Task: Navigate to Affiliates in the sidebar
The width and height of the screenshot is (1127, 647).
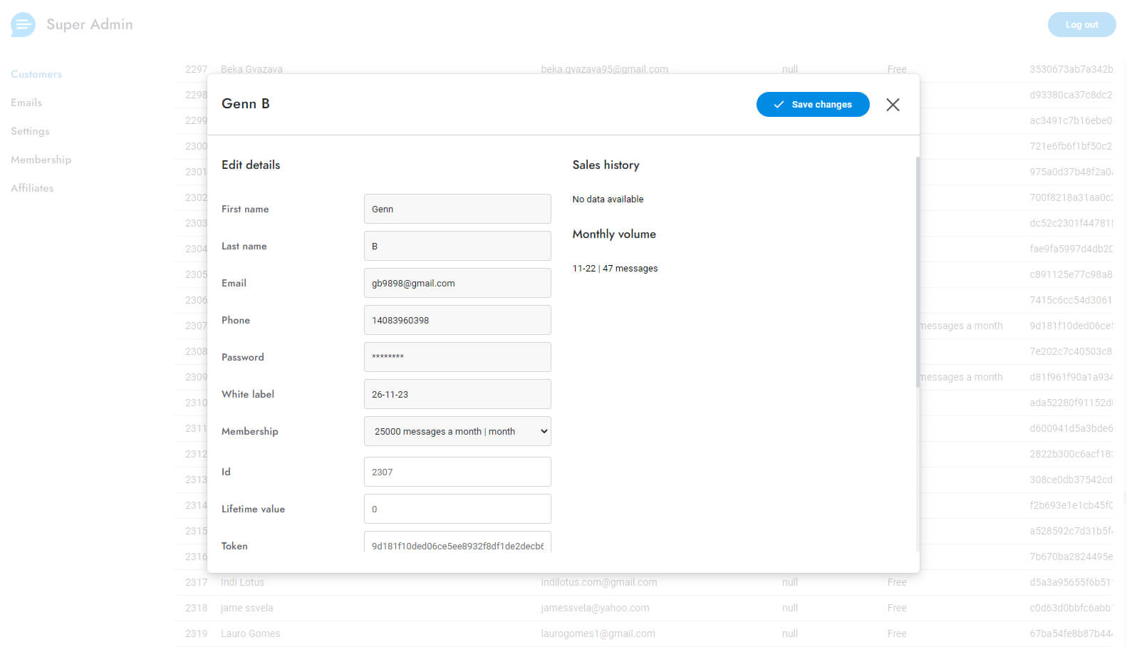Action: [x=32, y=188]
